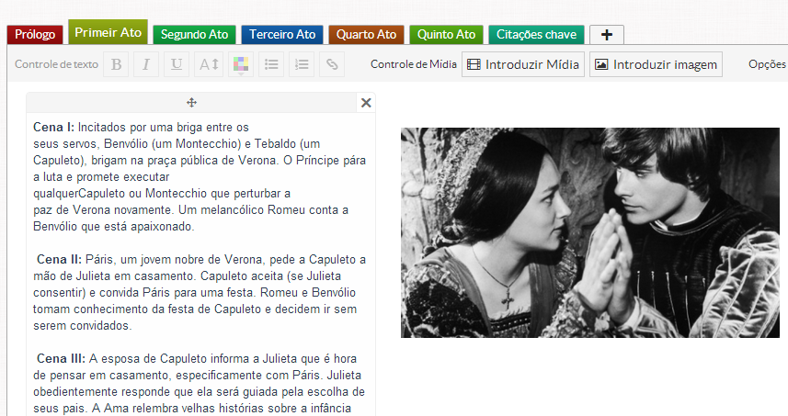The image size is (788, 416).
Task: Apply bold formatting in the text controls
Action: pos(116,64)
